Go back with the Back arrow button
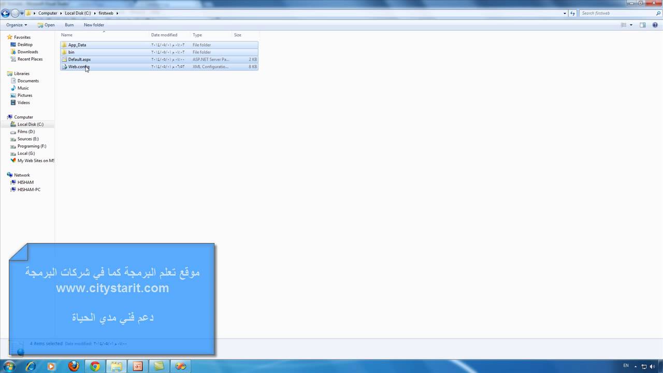663x373 pixels. click(x=6, y=13)
